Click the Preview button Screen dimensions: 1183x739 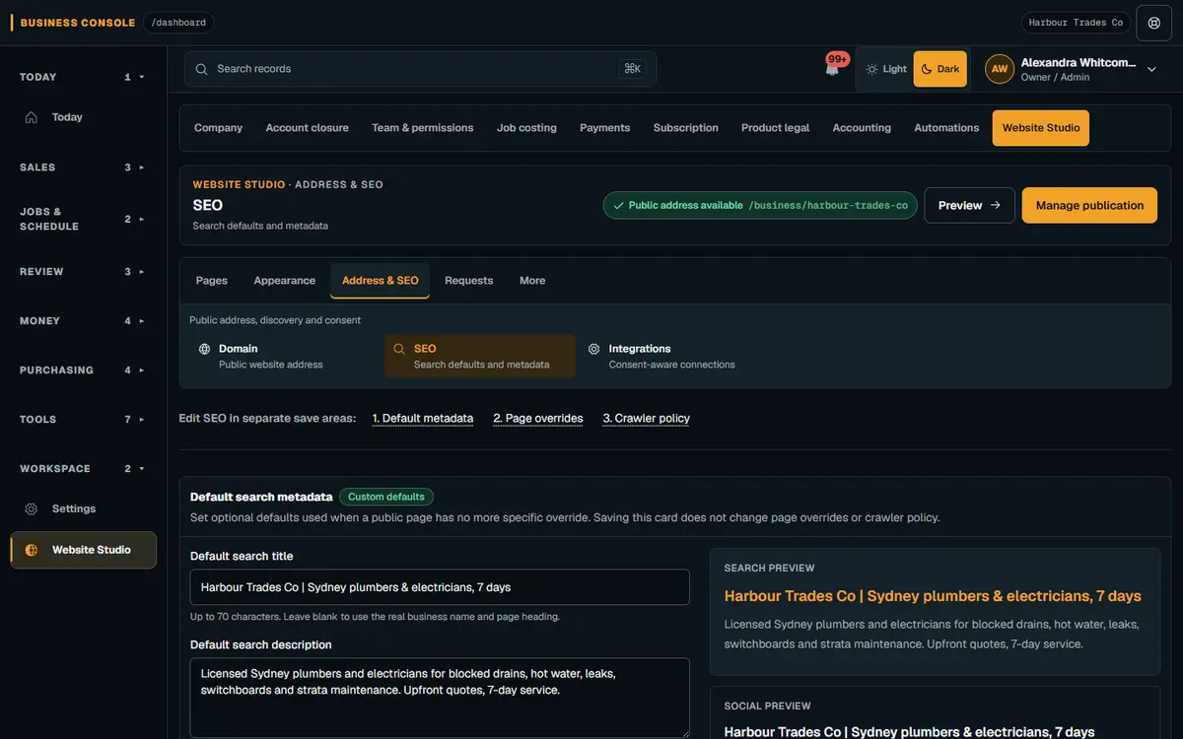coord(969,205)
